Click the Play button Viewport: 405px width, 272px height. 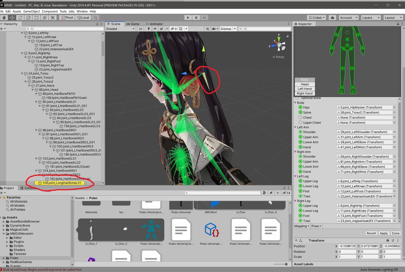(x=188, y=18)
